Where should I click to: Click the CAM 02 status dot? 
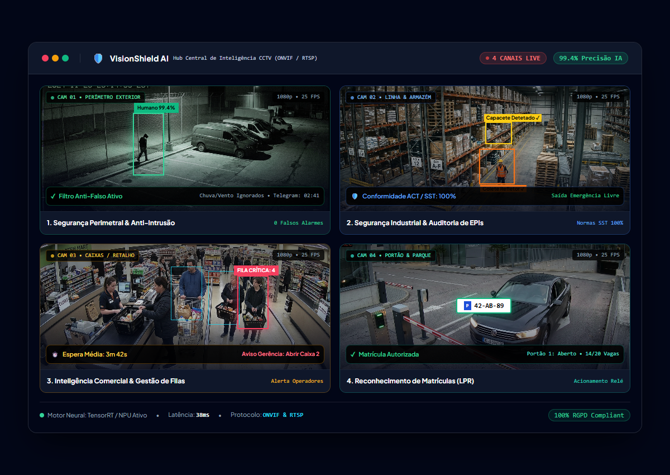click(352, 97)
